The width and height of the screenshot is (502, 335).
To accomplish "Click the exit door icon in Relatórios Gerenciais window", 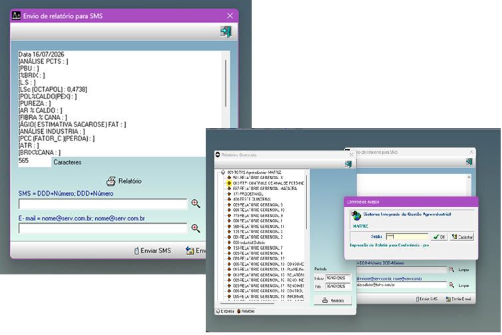I will pos(348,164).
